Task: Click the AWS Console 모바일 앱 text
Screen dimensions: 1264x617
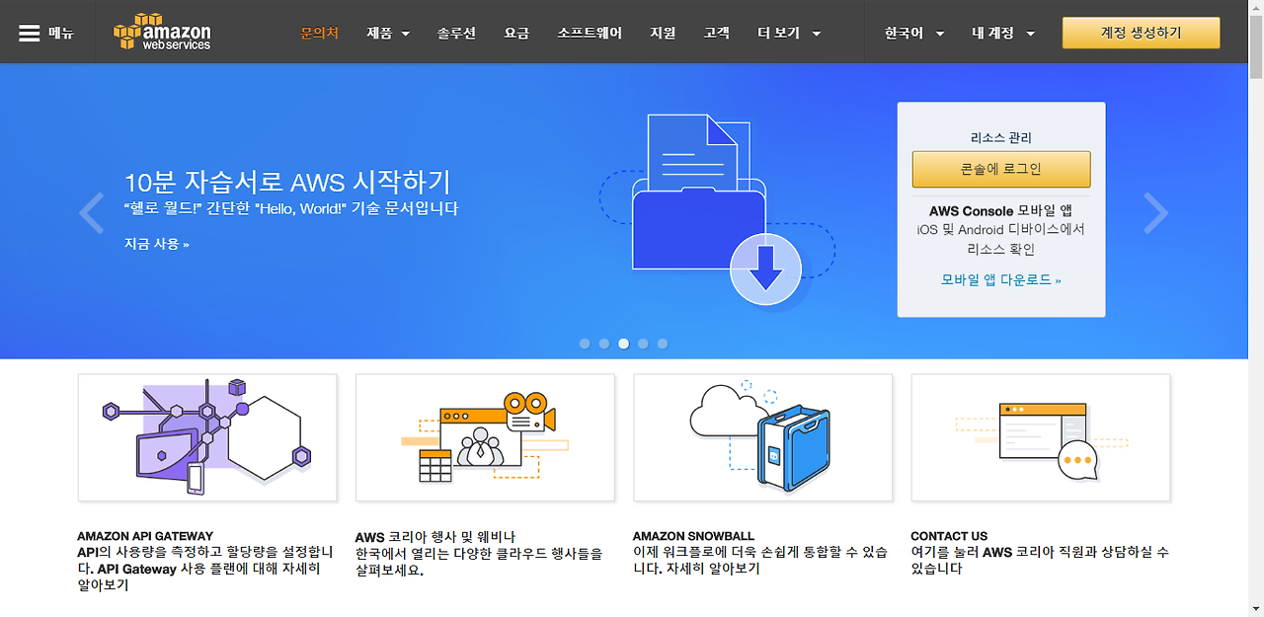Action: click(x=1000, y=211)
